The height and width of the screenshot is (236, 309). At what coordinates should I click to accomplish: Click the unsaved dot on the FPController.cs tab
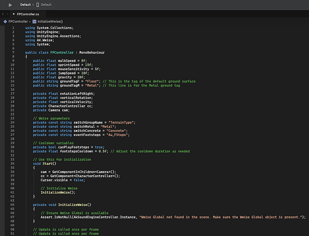click(14, 14)
